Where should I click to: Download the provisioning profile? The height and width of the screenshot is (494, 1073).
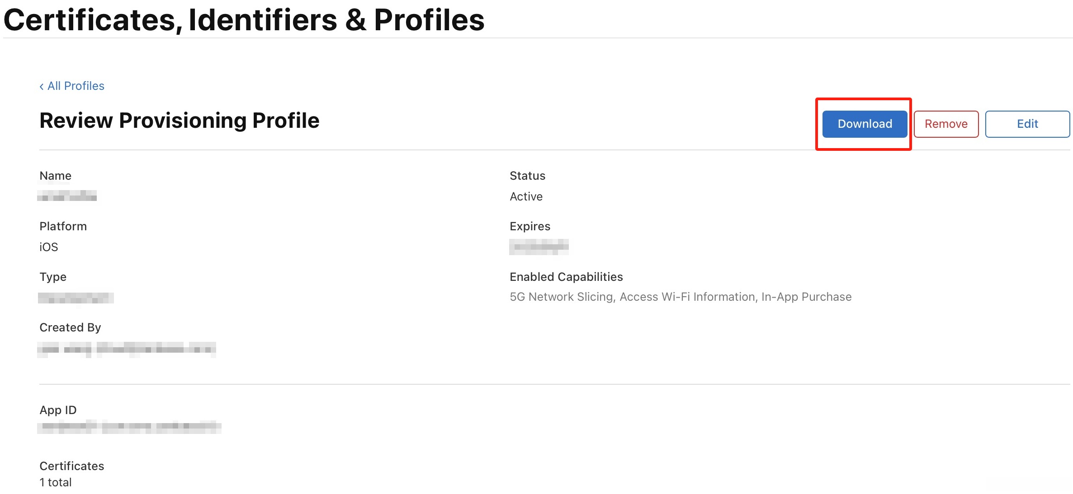coord(864,124)
